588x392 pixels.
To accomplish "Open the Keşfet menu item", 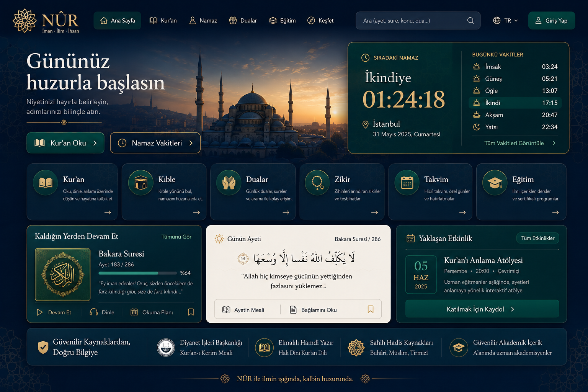I will pyautogui.click(x=320, y=21).
